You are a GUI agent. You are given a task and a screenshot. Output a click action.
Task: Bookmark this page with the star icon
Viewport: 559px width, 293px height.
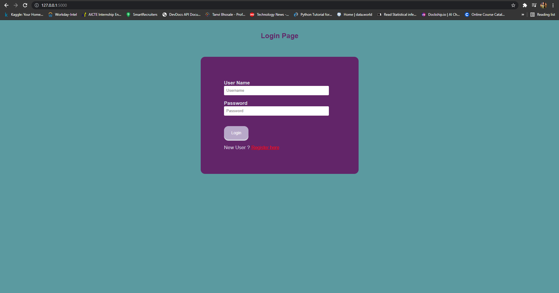coord(513,5)
